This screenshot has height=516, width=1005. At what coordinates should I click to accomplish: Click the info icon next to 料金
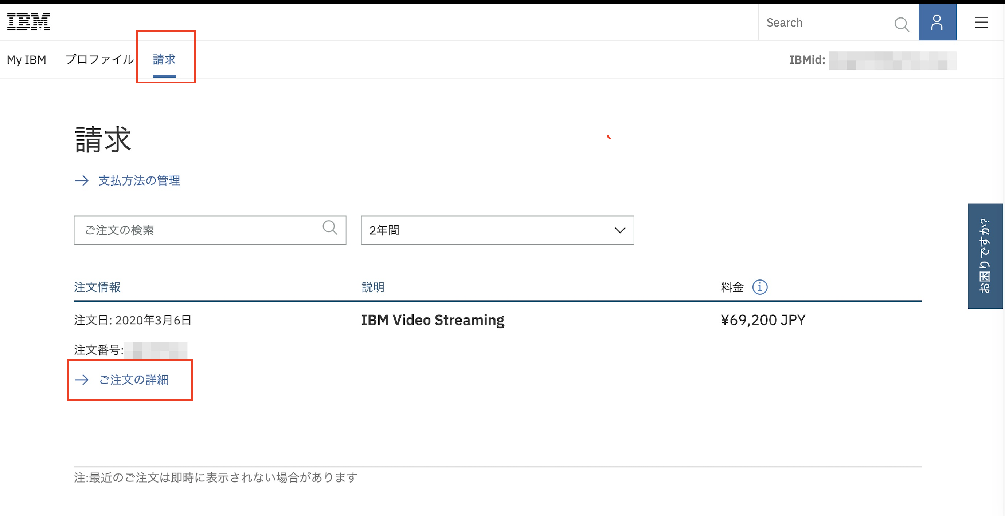point(760,287)
